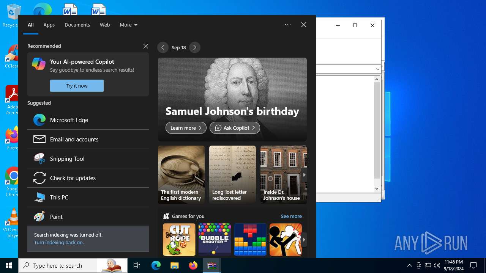Go to previous day highlight
486x273 pixels.
click(x=163, y=47)
